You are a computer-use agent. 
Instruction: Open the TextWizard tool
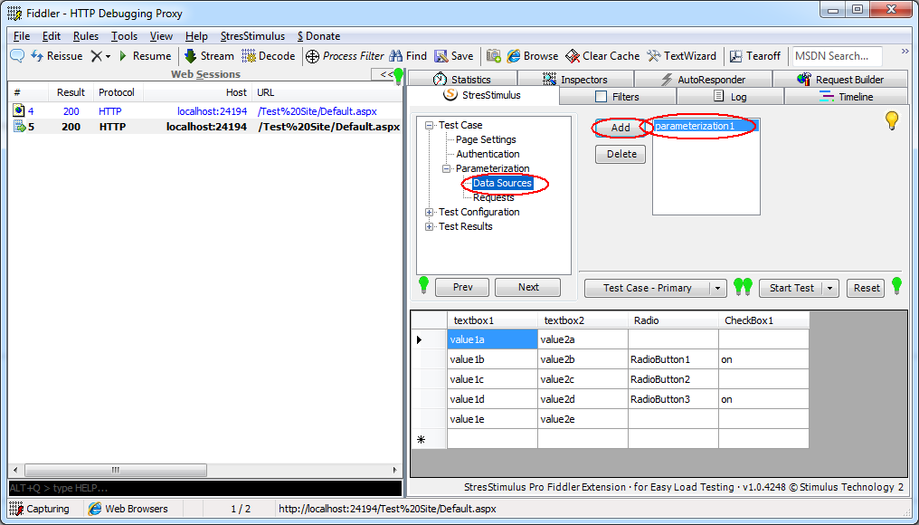[681, 56]
